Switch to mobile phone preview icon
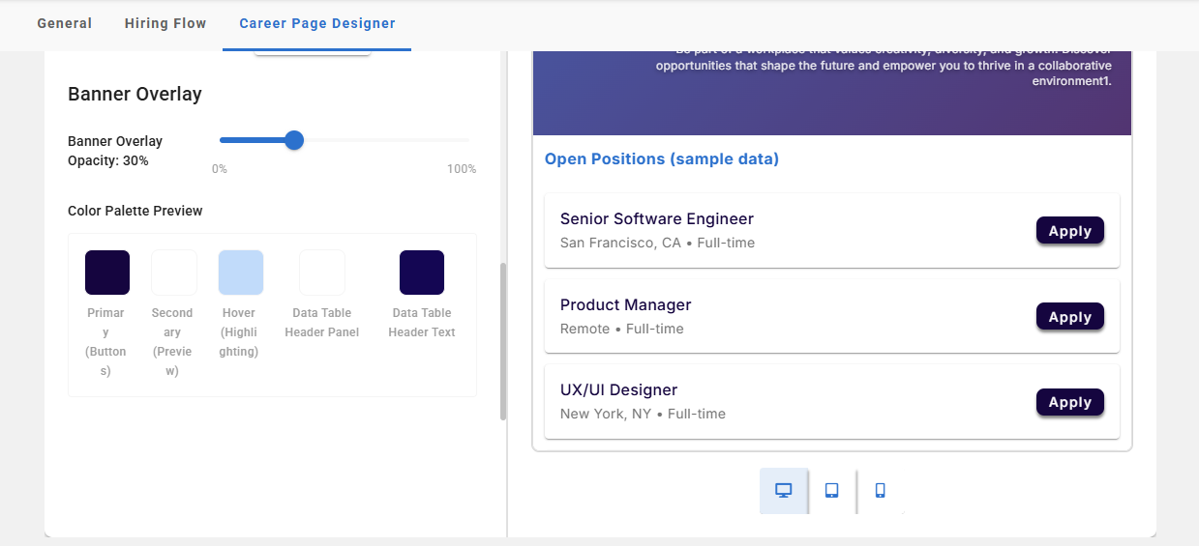Viewport: 1199px width, 546px height. coord(880,491)
